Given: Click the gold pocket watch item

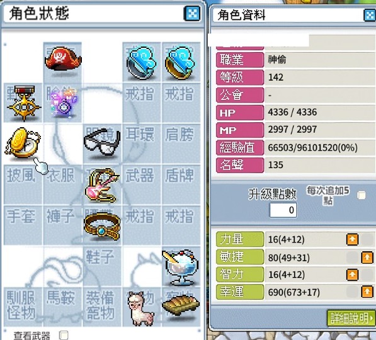Looking at the screenshot, I should pos(23,143).
